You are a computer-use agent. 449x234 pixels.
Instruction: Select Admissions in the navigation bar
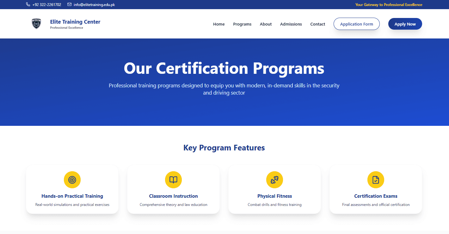point(291,24)
